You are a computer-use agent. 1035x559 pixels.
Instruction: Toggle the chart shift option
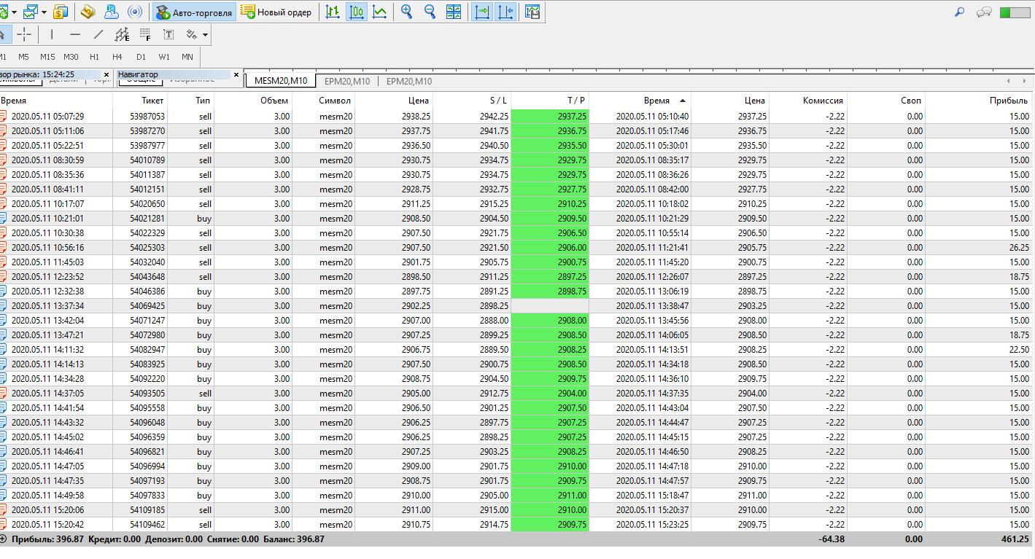[505, 12]
